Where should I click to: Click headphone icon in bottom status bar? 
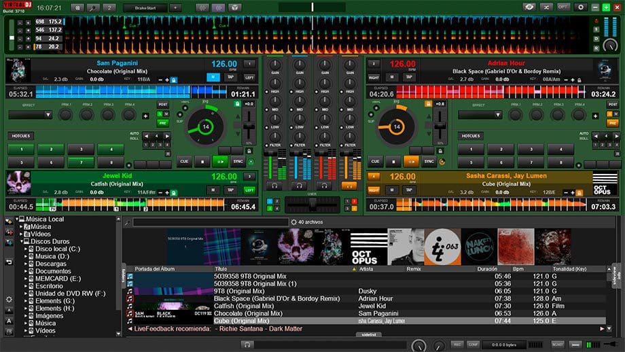tap(247, 345)
